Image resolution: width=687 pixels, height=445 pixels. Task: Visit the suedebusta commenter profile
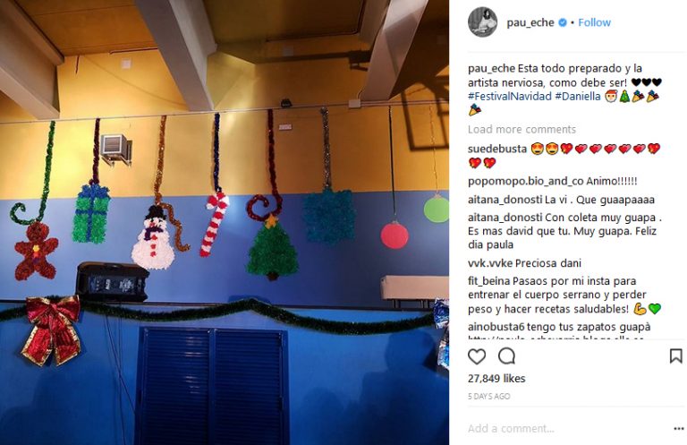[x=497, y=149]
